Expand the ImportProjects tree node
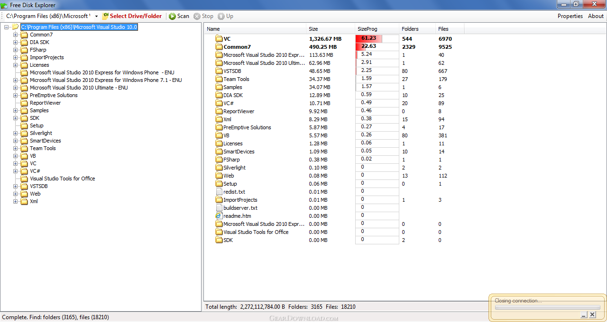 pos(16,57)
